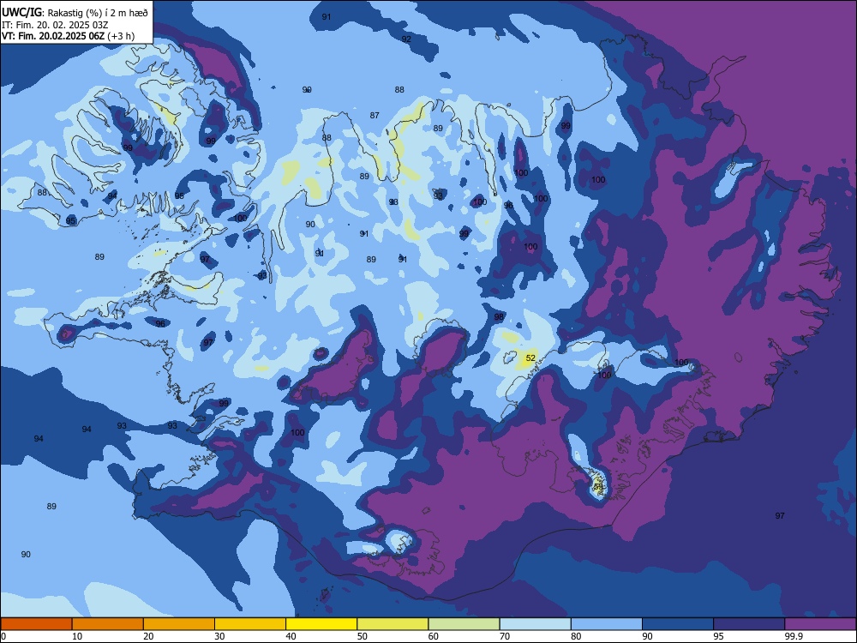This screenshot has height=643, width=857.
Task: Click the legend scale label '30'
Action: [x=219, y=636]
